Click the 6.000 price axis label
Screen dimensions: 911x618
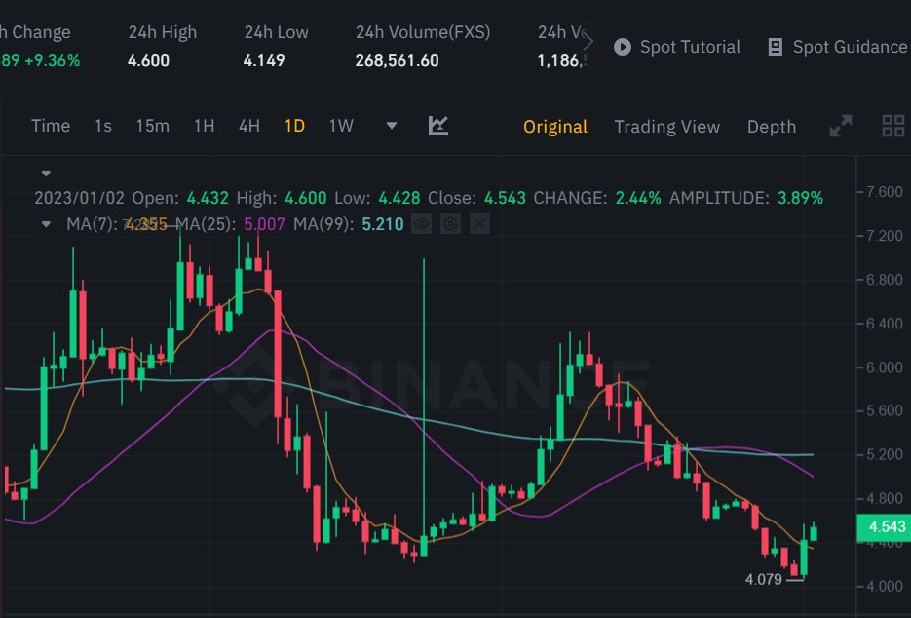click(x=885, y=367)
